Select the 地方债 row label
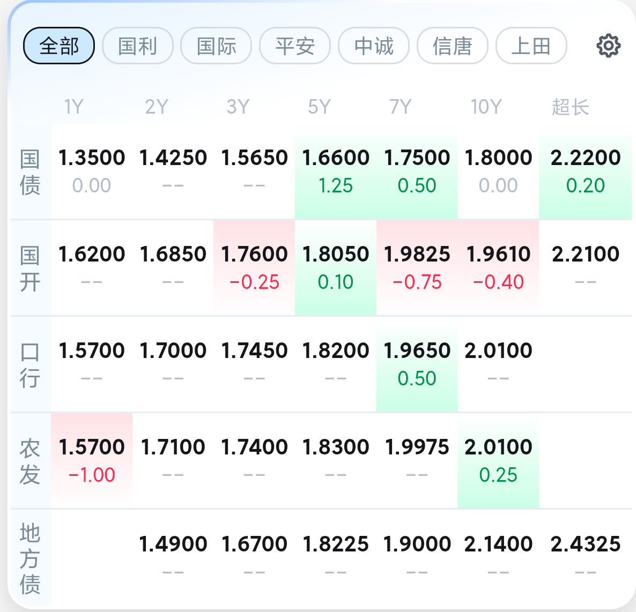Screen dimensions: 636x612 30,558
